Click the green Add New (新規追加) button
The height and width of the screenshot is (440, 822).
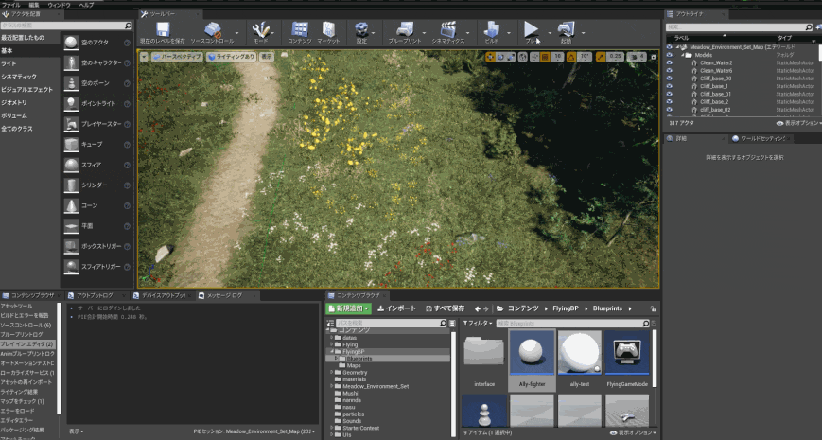click(x=350, y=308)
